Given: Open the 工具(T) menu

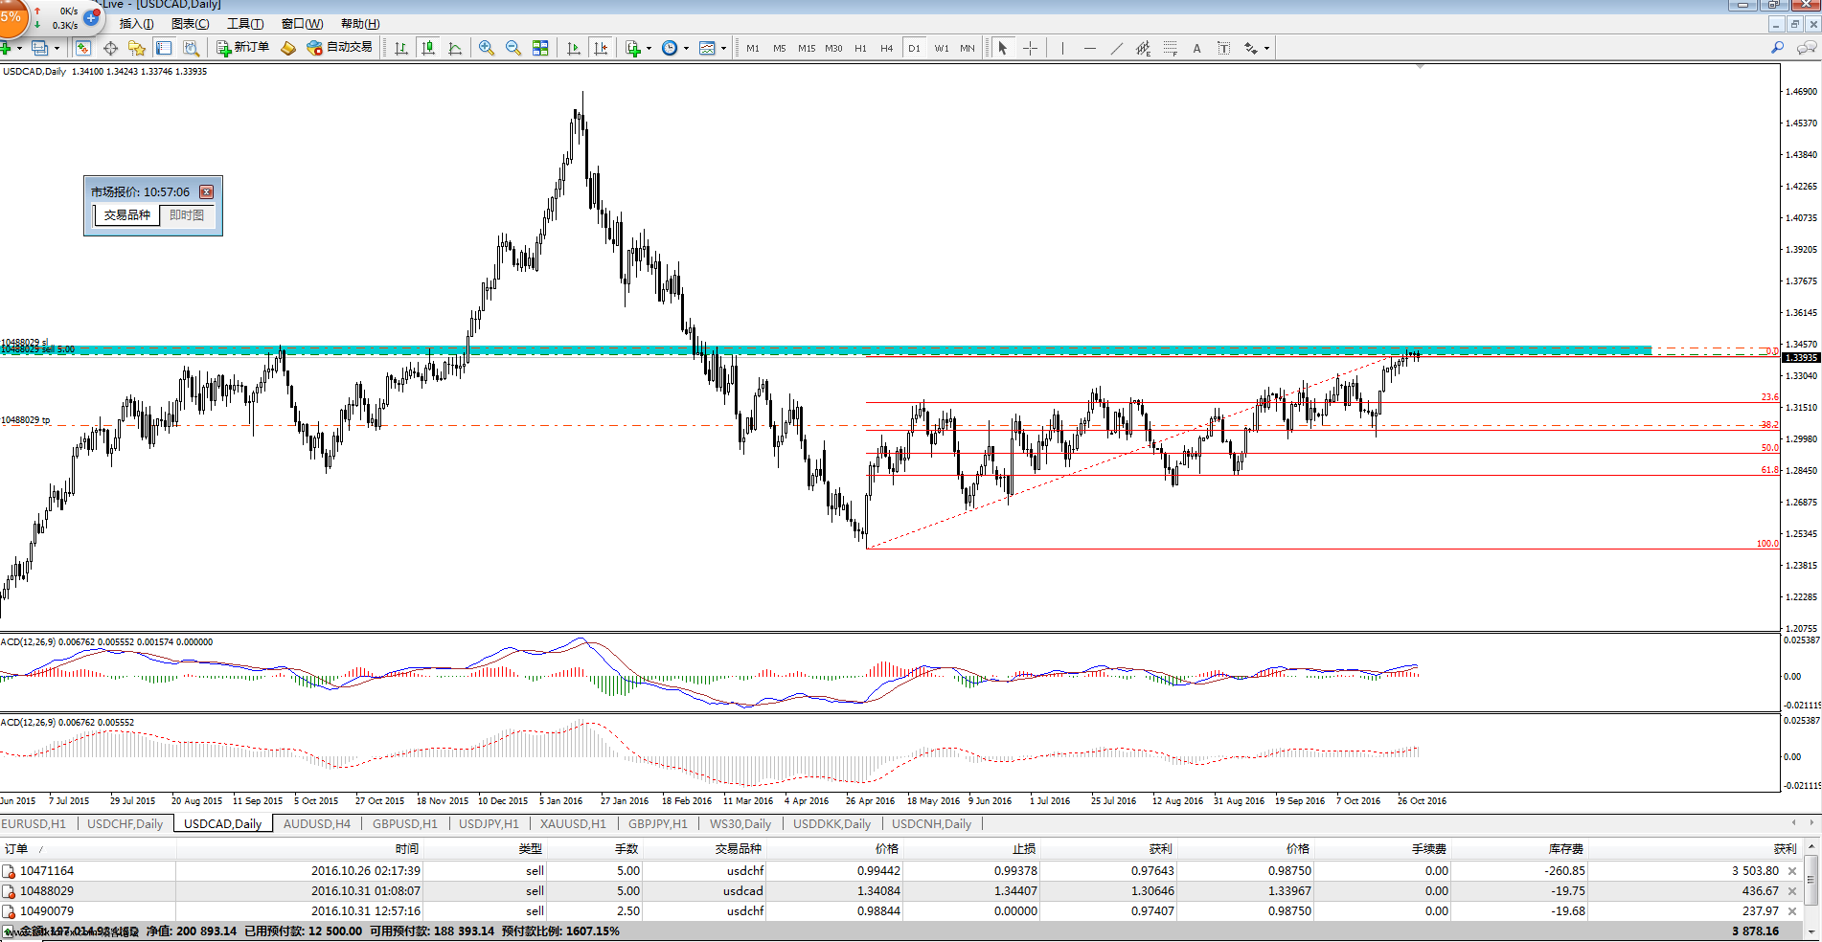Looking at the screenshot, I should pos(245,24).
